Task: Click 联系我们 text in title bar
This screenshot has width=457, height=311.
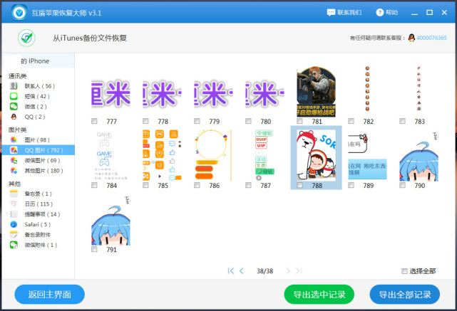Action: pos(349,13)
